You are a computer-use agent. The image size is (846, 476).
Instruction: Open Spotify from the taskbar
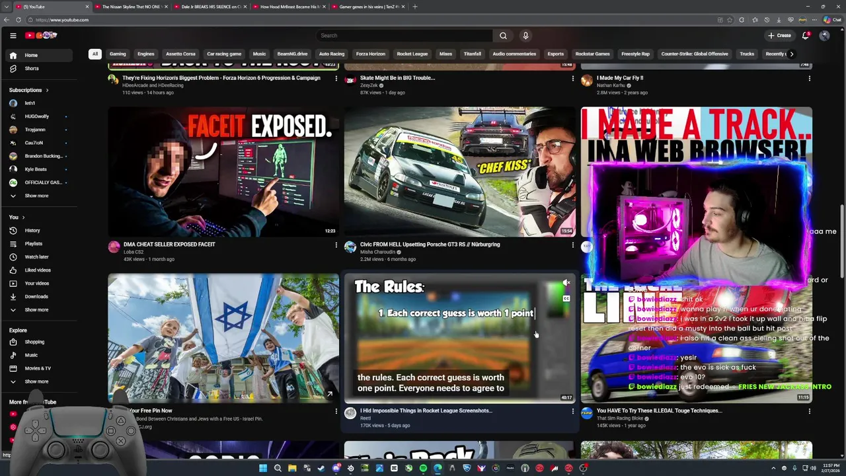tap(423, 468)
